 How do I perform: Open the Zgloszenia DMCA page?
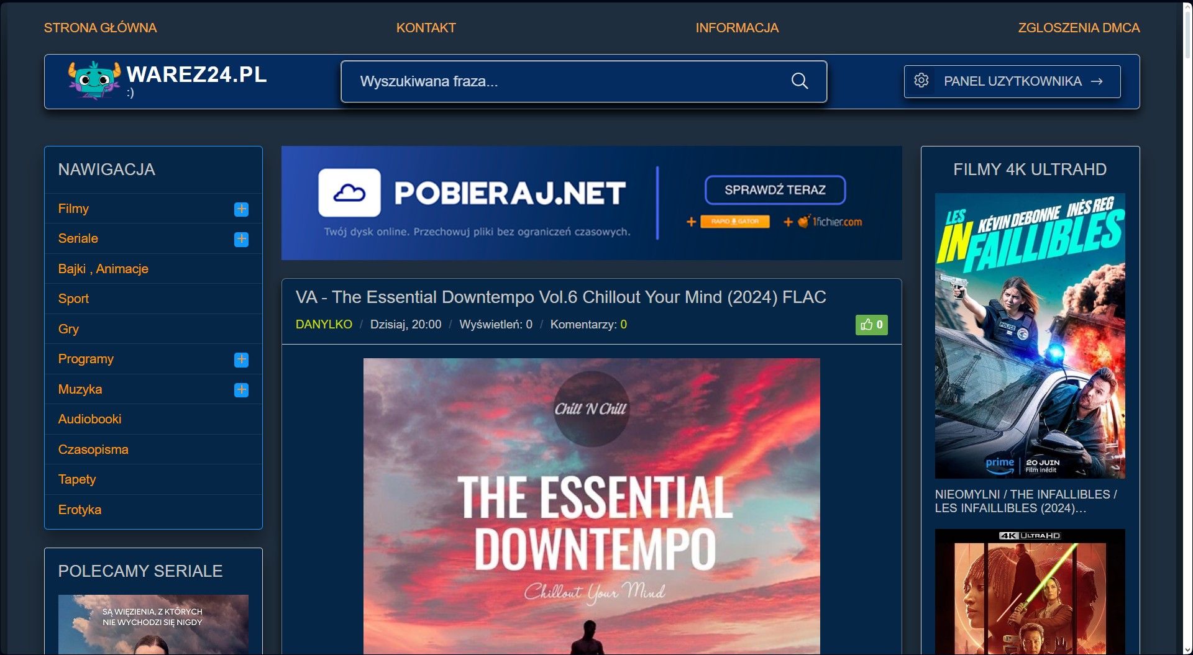1079,28
